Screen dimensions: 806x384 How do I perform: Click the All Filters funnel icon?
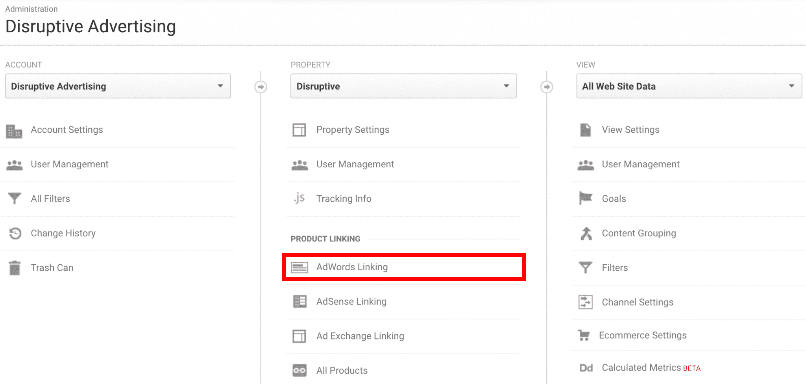(x=15, y=198)
